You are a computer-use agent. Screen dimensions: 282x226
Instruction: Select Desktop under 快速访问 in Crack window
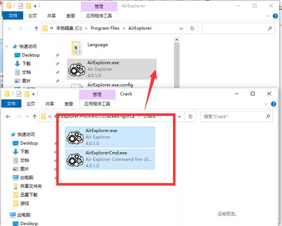(25, 143)
